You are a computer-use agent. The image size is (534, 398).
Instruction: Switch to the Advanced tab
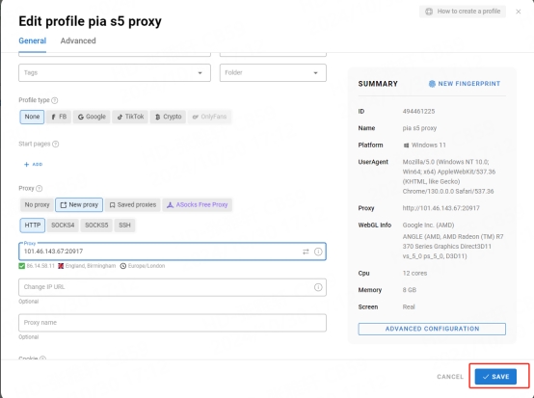pyautogui.click(x=78, y=40)
